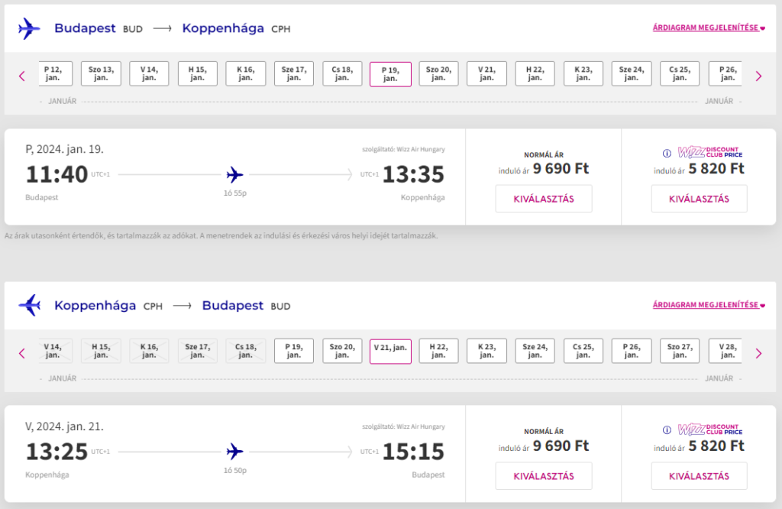Image resolution: width=782 pixels, height=509 pixels.
Task: Show earlier return dates with left arrow
Action: tap(22, 353)
